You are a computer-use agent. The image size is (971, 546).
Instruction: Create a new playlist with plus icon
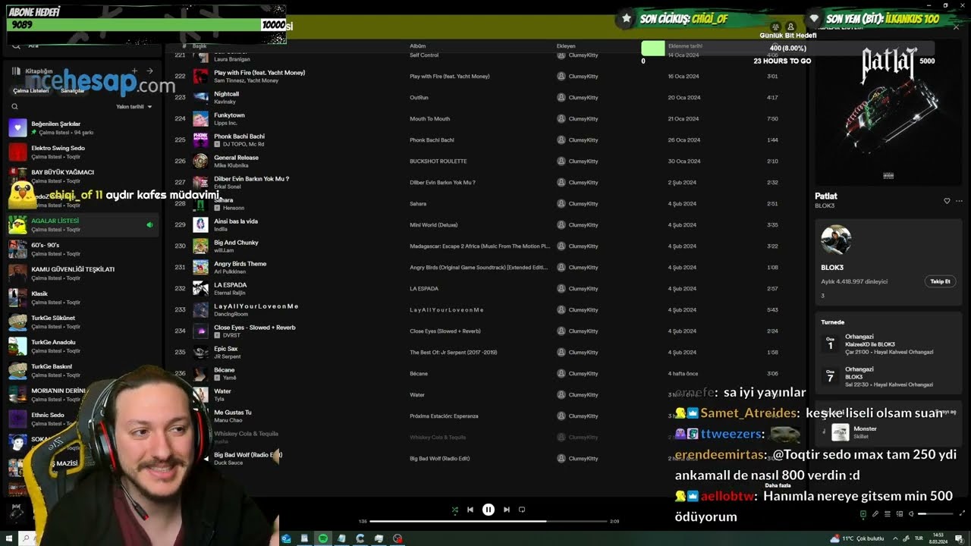134,71
